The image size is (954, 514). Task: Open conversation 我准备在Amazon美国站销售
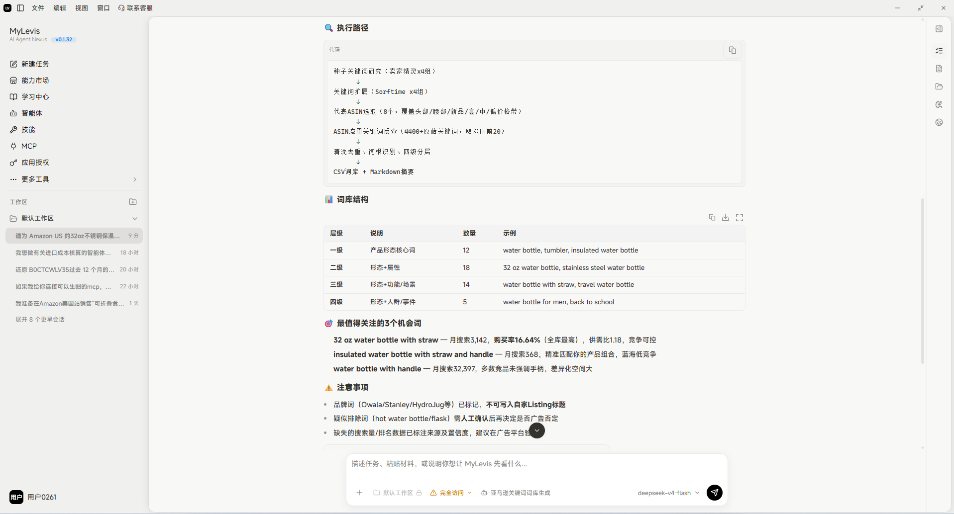coord(74,303)
